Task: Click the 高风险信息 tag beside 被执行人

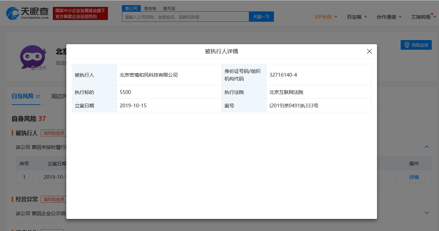Action: pyautogui.click(x=54, y=133)
